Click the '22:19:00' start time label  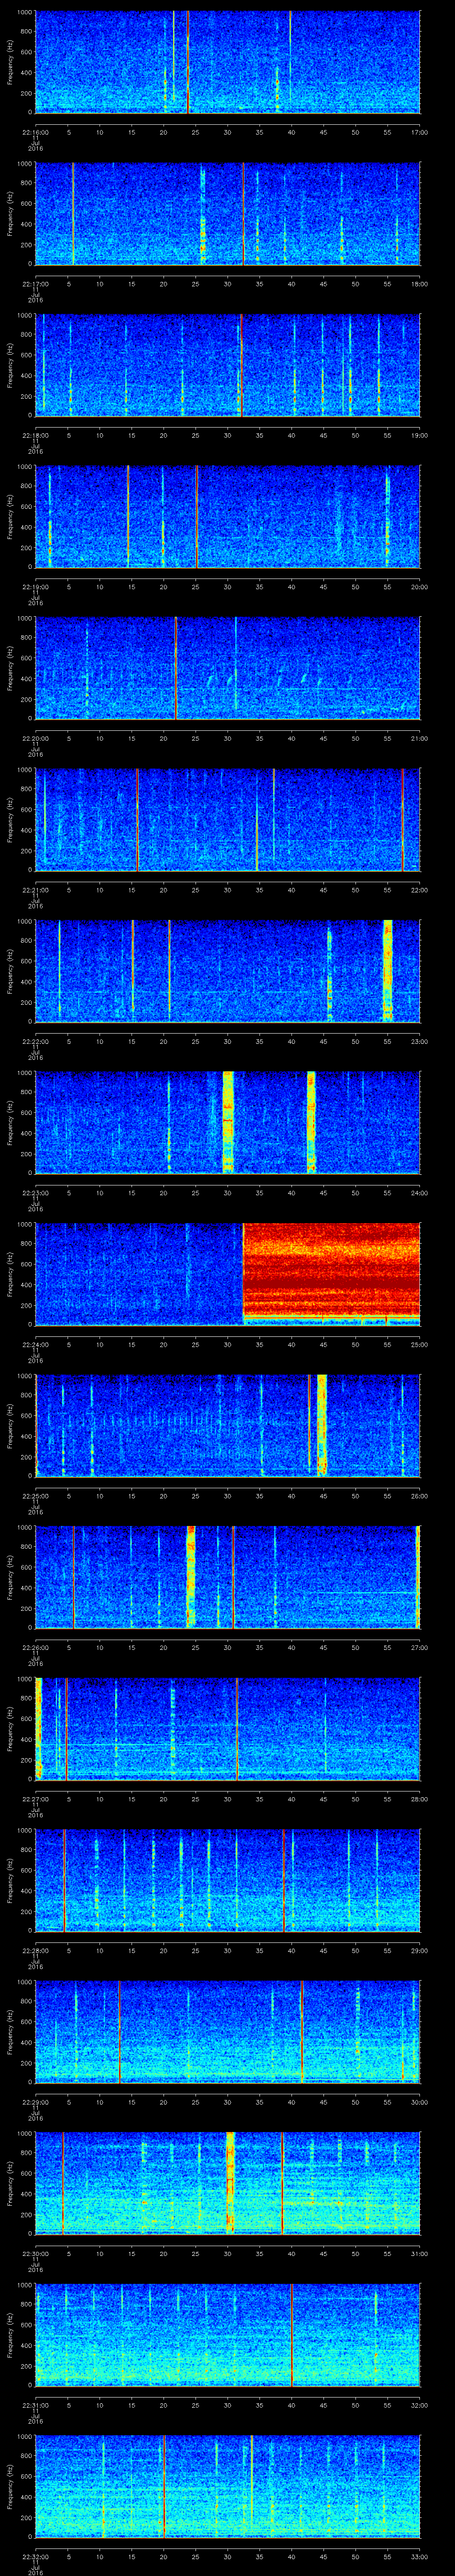click(35, 586)
